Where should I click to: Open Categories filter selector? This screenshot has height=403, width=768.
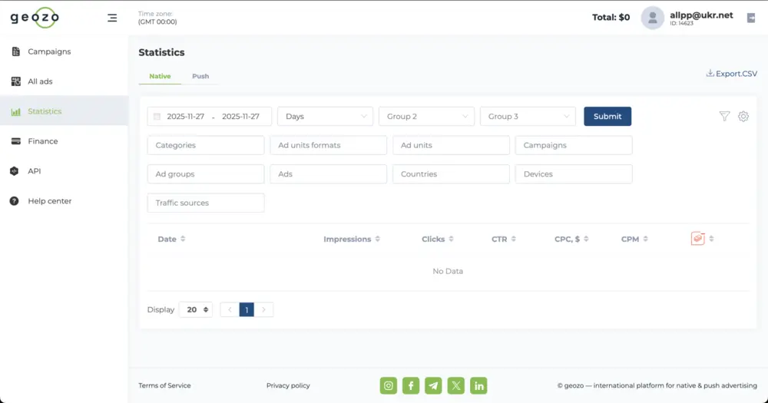[x=206, y=145]
